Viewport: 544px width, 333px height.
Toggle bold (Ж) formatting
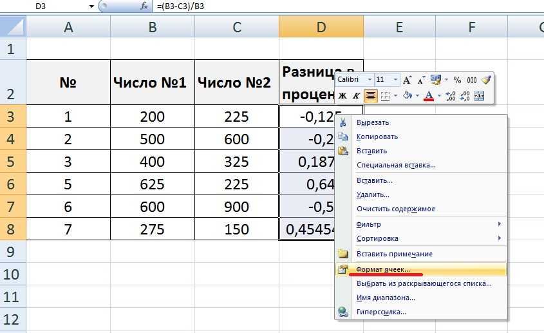(342, 96)
